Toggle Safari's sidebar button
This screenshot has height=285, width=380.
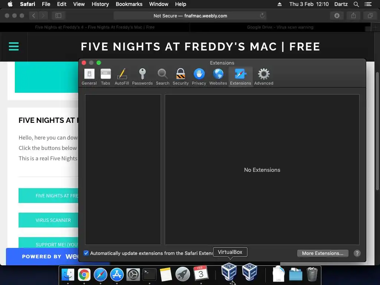(x=58, y=16)
